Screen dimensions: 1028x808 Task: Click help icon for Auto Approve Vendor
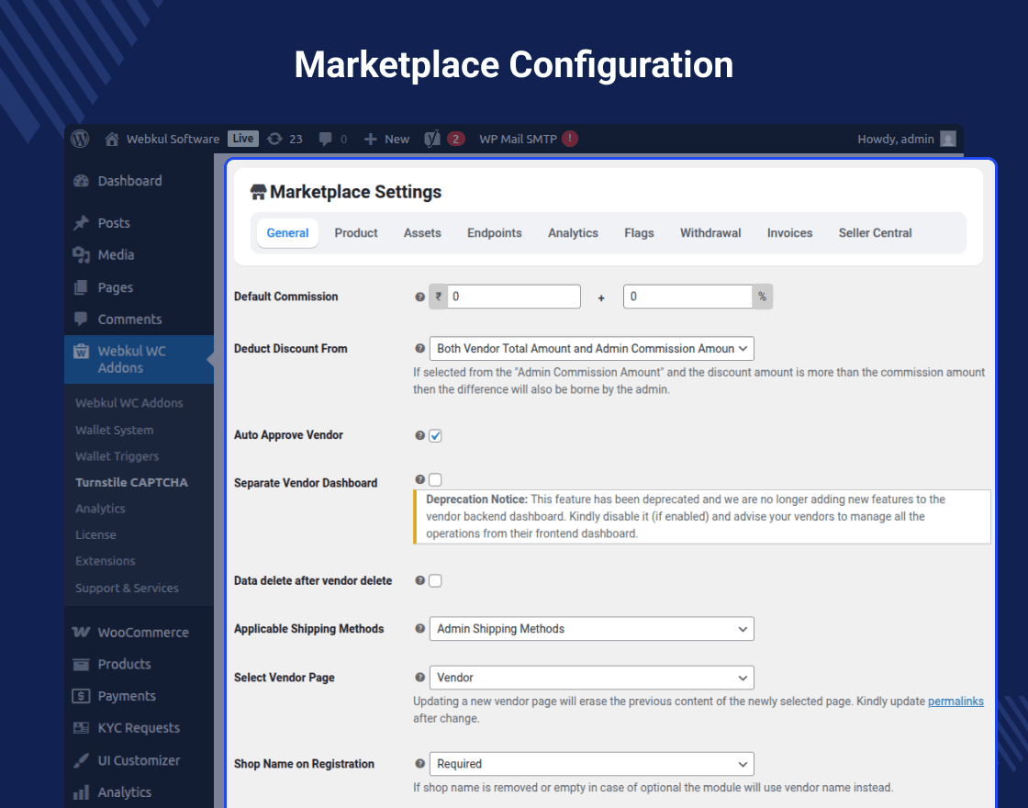point(420,435)
